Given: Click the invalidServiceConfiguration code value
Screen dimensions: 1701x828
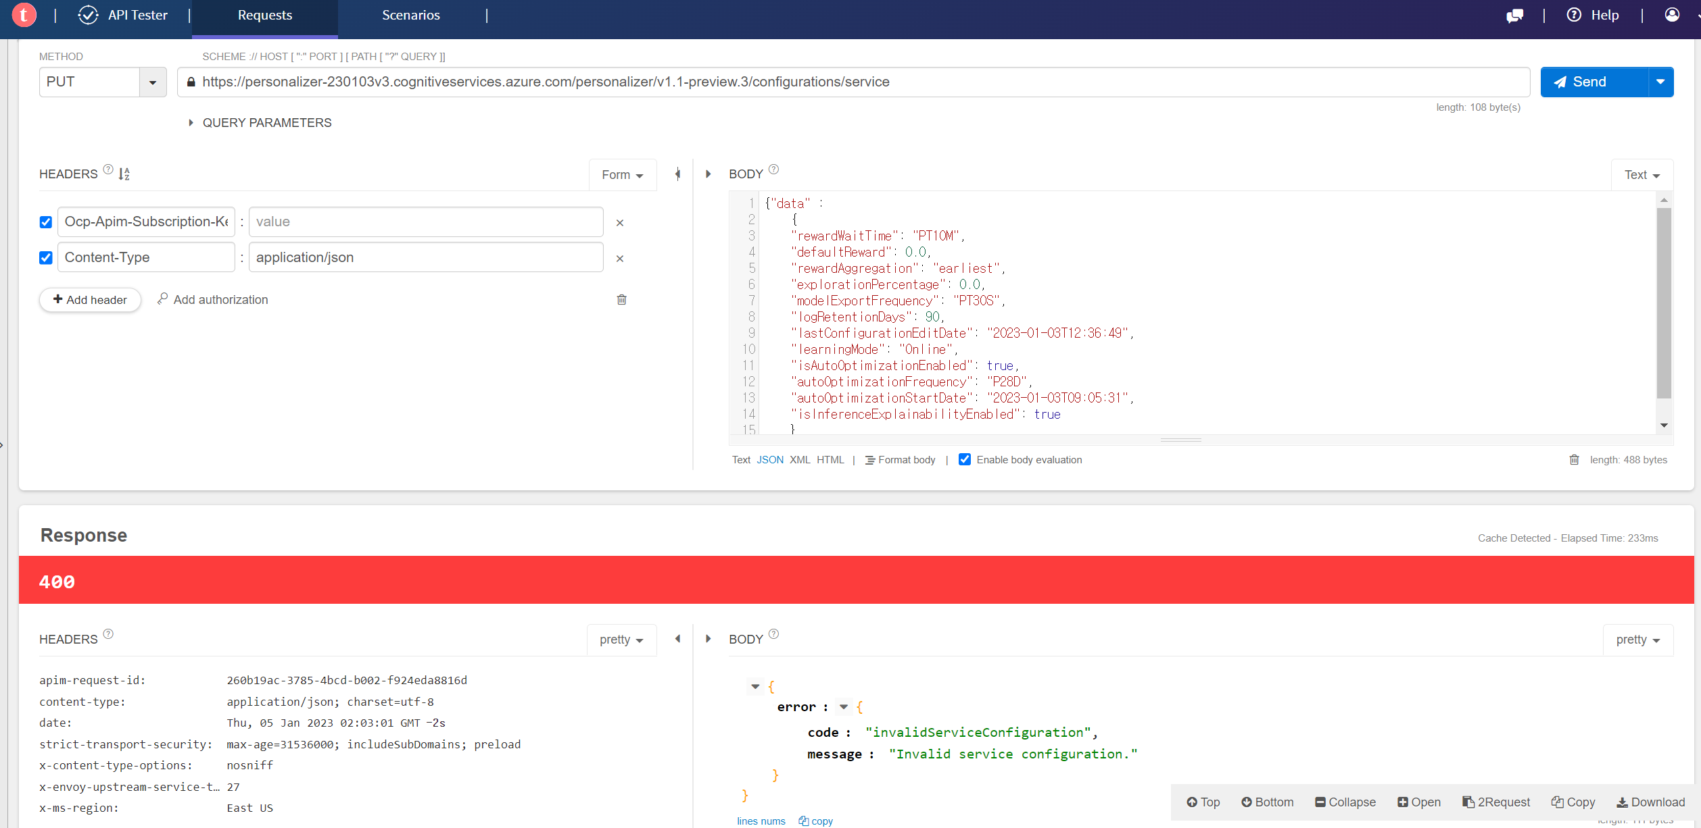Looking at the screenshot, I should [x=978, y=733].
